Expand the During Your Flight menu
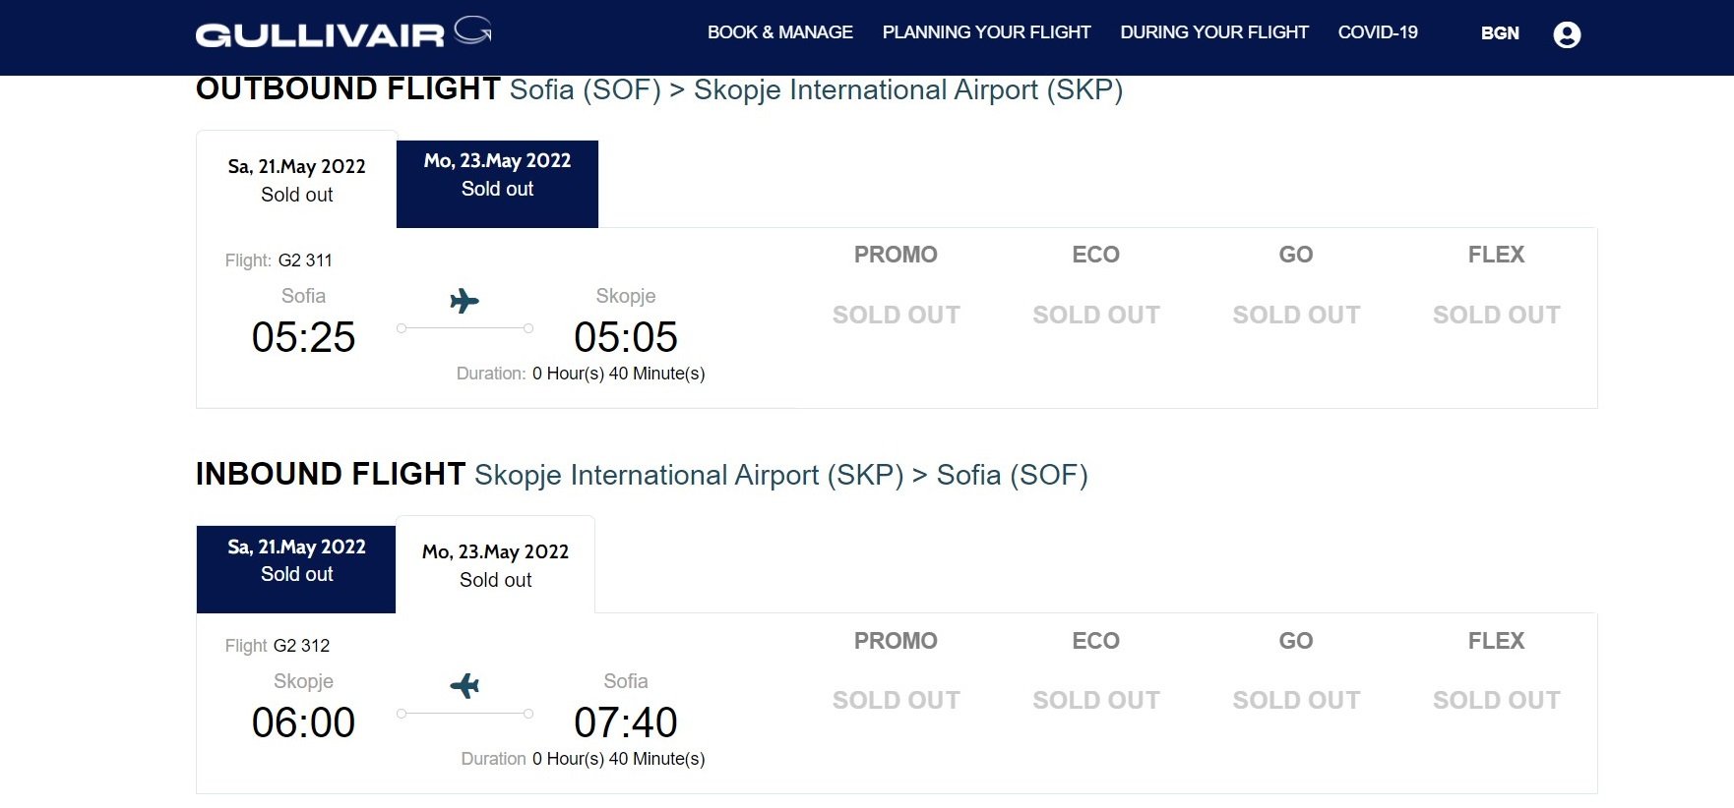The width and height of the screenshot is (1734, 808). click(x=1214, y=32)
